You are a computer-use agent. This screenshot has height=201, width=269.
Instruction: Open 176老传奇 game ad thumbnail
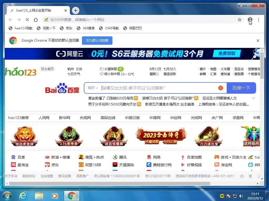click(69, 136)
